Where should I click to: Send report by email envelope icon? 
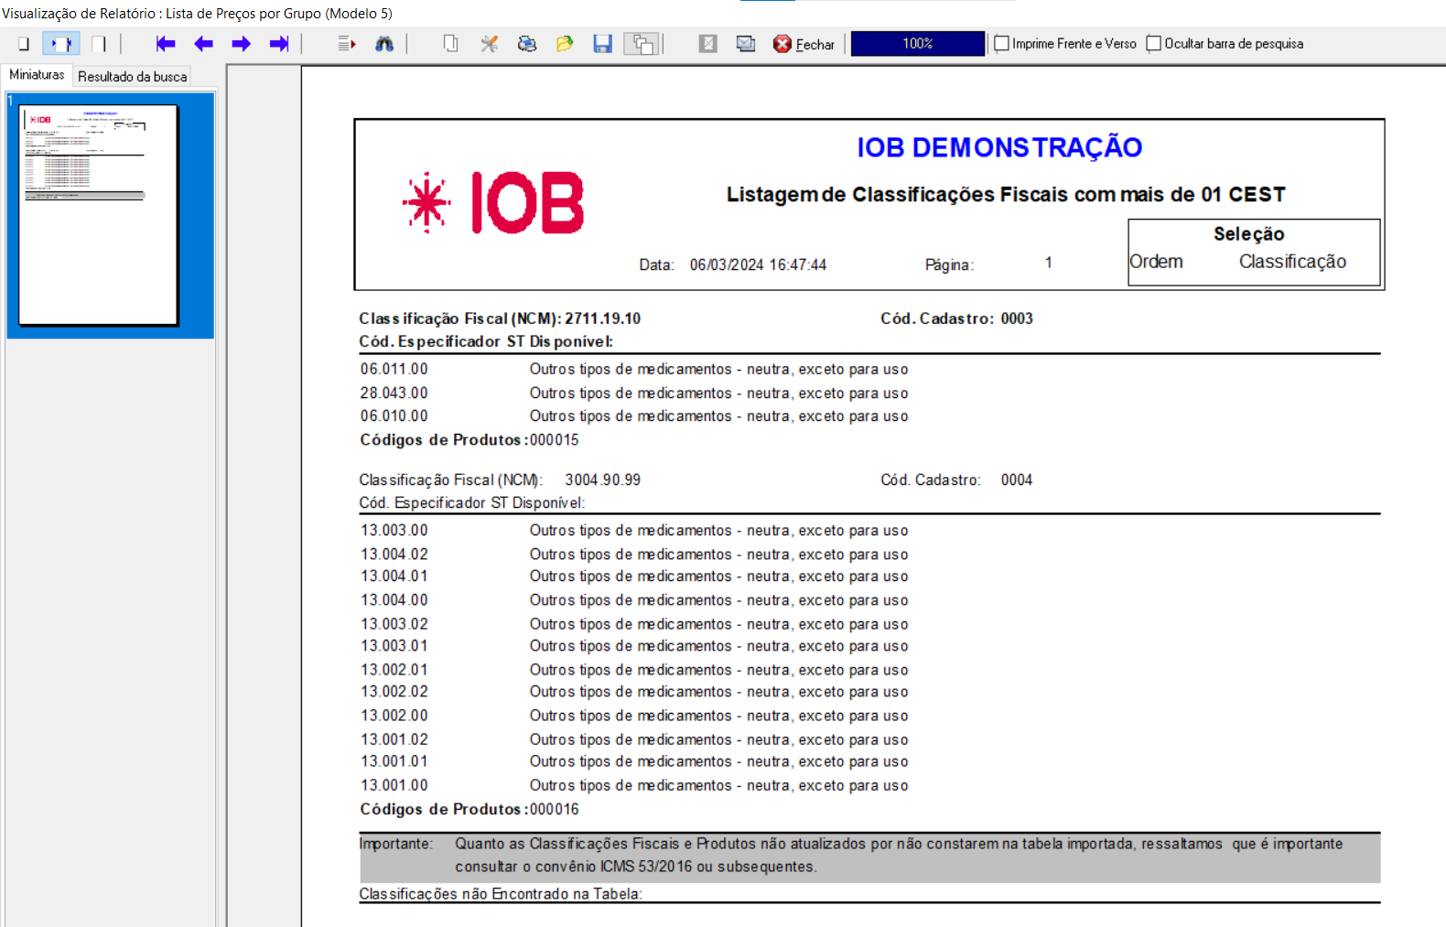(x=746, y=44)
